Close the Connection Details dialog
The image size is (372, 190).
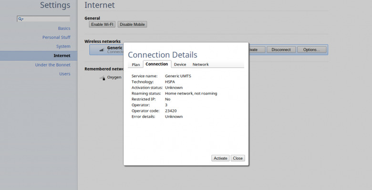click(x=238, y=158)
